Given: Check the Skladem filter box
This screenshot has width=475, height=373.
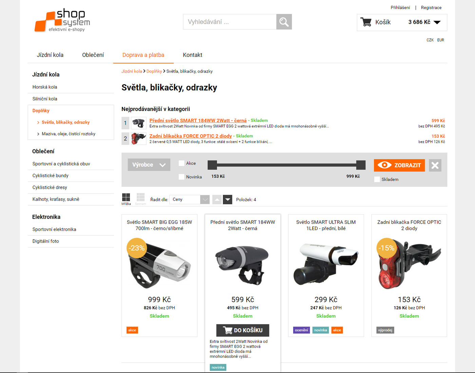Looking at the screenshot, I should [x=377, y=179].
